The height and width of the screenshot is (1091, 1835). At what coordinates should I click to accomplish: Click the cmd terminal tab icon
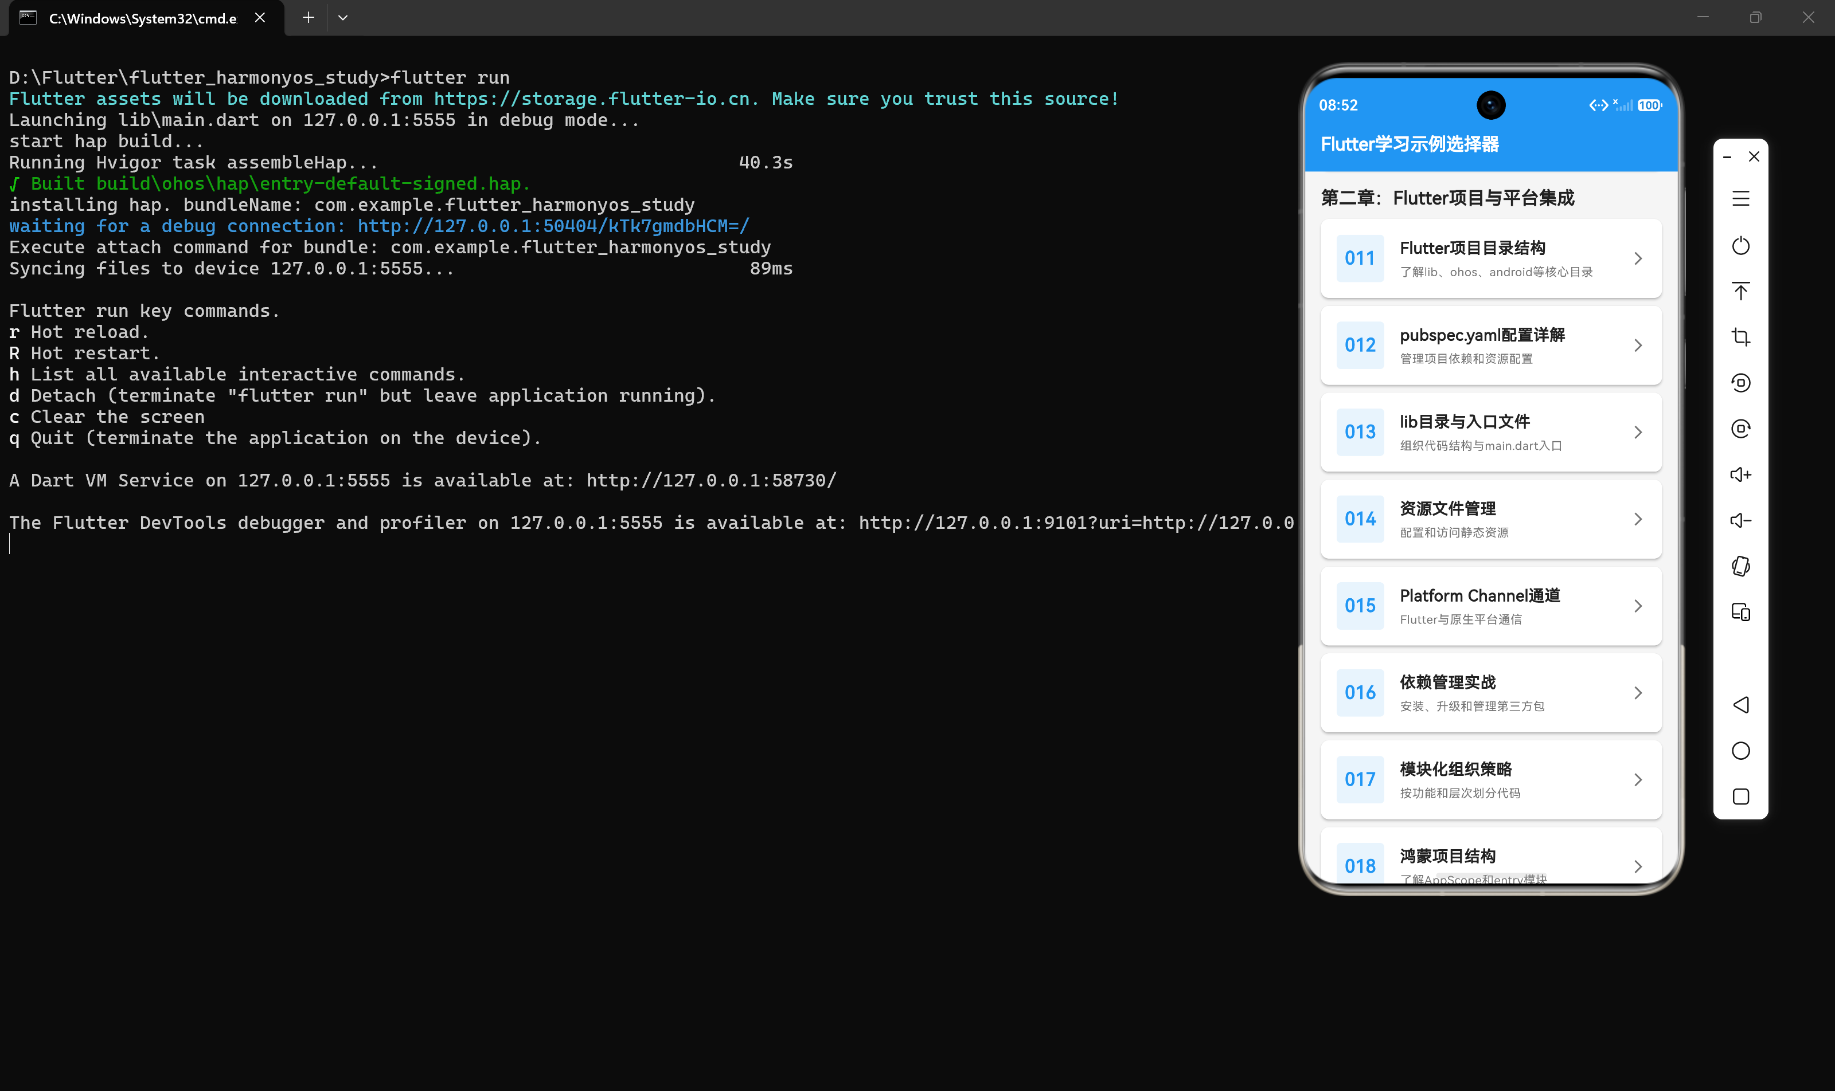tap(28, 17)
